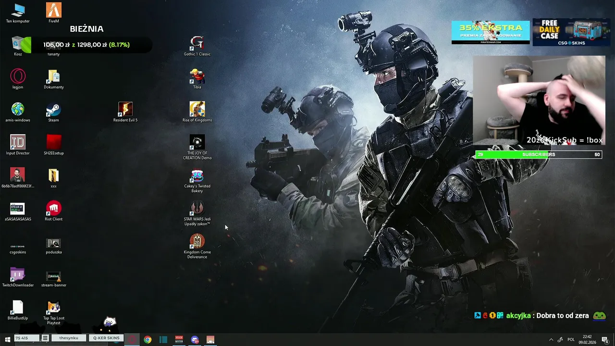Open the teal app taskbar icon
This screenshot has height=346, width=615.
(x=163, y=339)
